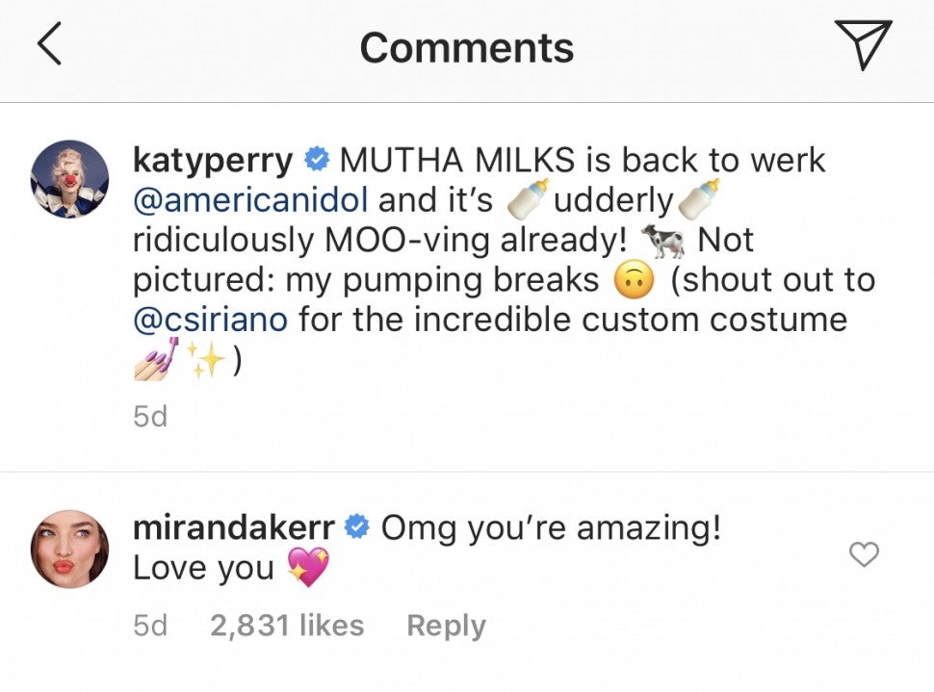Click mirandakerr's verified badge
Screen dimensions: 934x692
point(358,527)
